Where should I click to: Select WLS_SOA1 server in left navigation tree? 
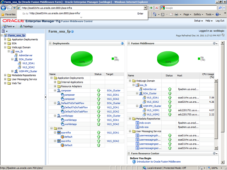pos(28,63)
